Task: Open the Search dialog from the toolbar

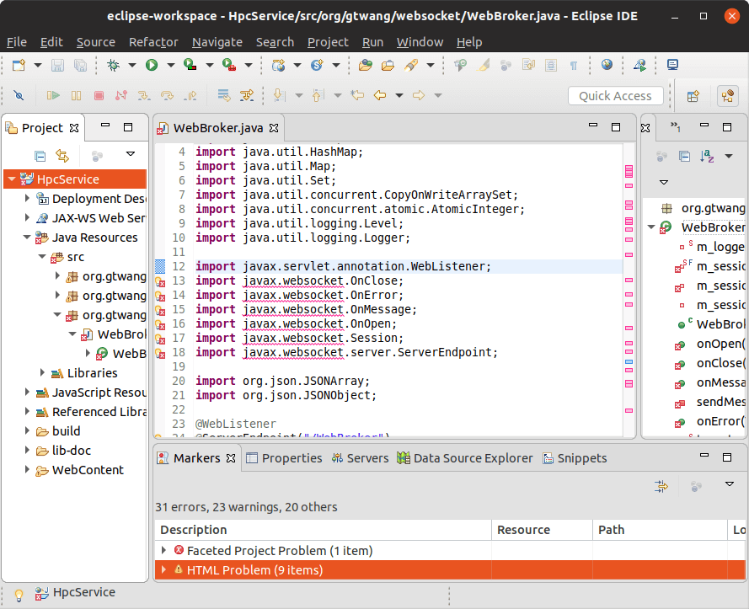Action: click(x=461, y=65)
